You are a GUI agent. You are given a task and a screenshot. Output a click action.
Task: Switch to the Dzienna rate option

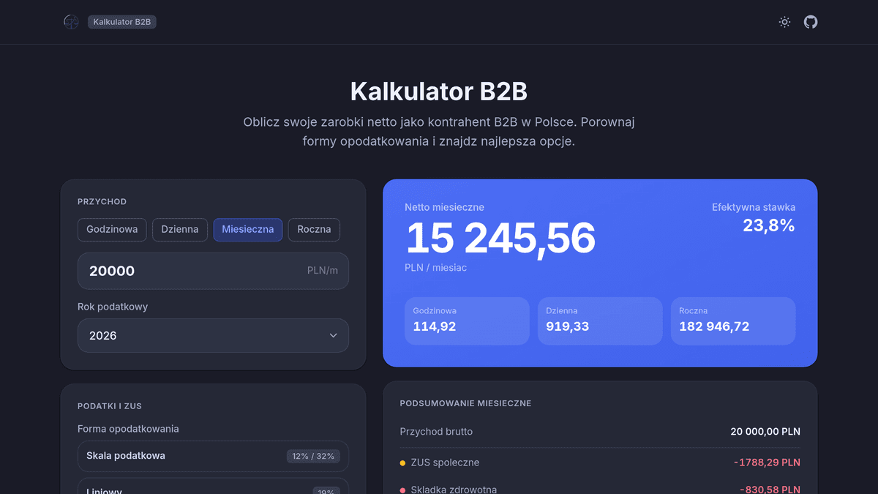180,229
